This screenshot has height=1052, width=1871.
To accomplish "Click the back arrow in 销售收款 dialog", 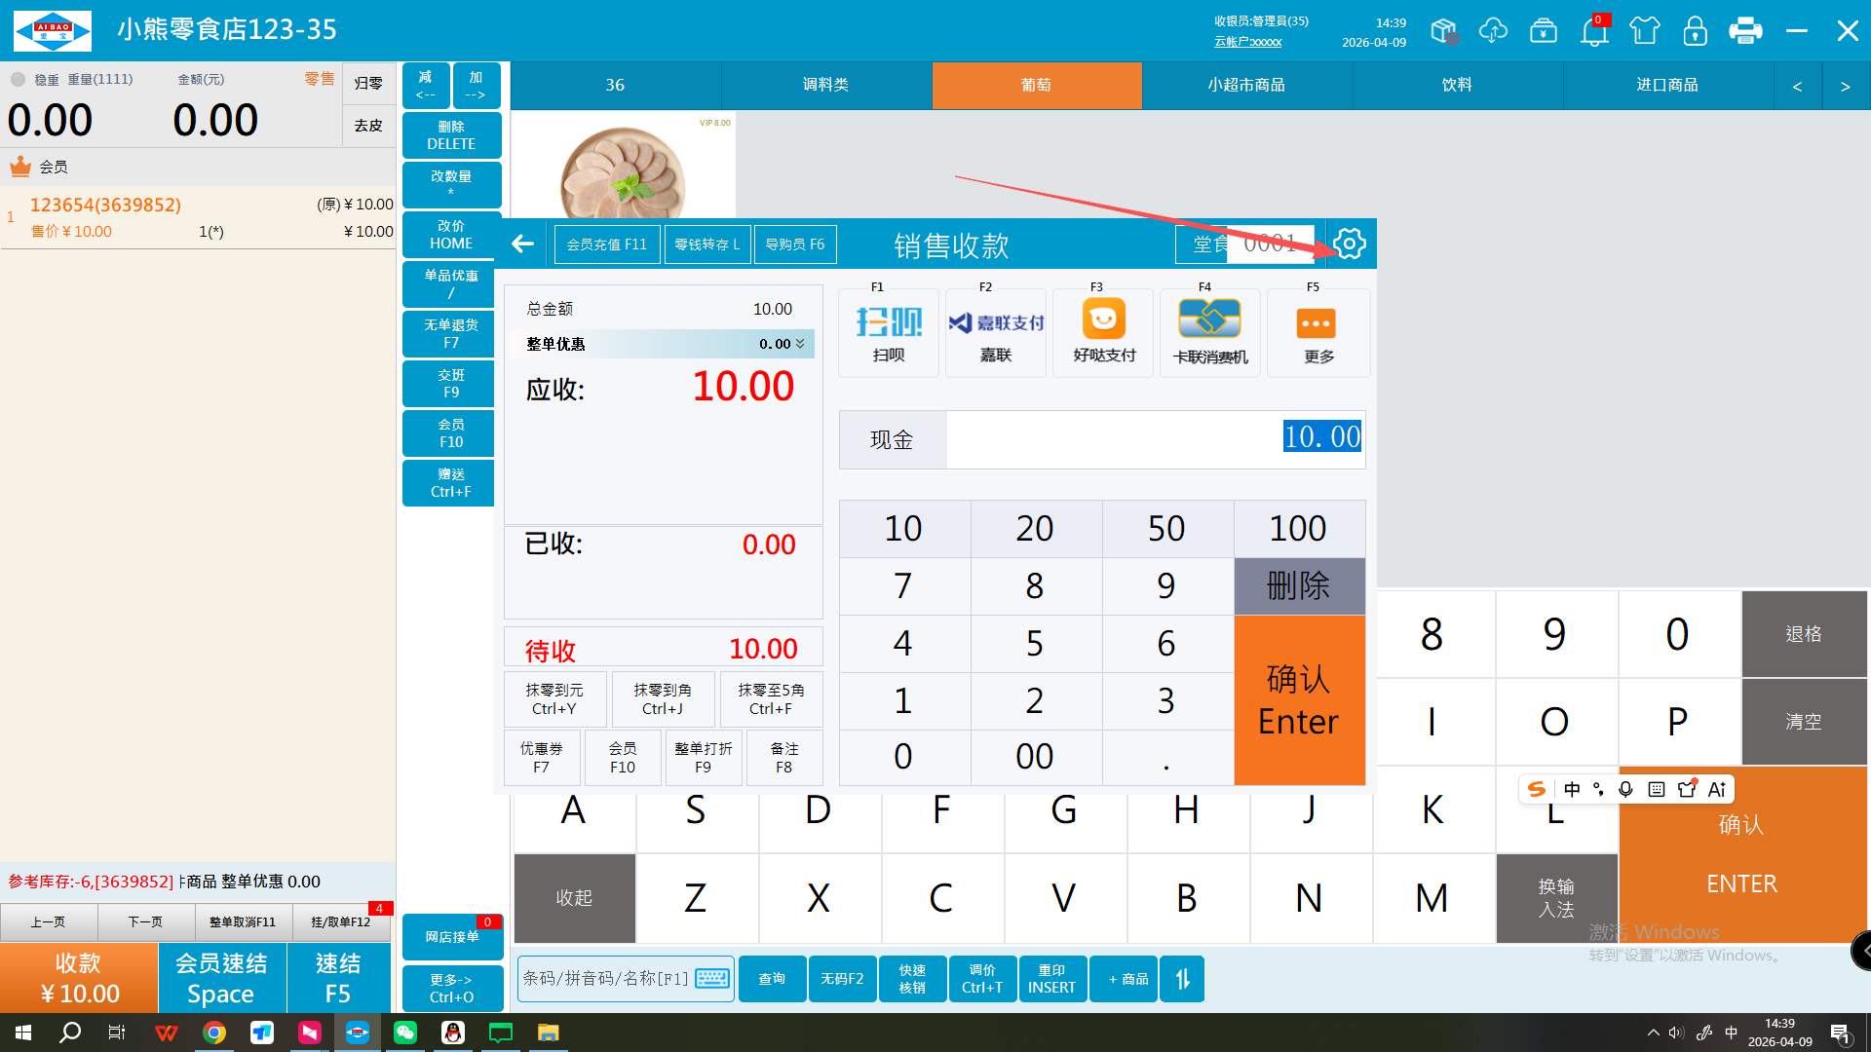I will tap(523, 244).
